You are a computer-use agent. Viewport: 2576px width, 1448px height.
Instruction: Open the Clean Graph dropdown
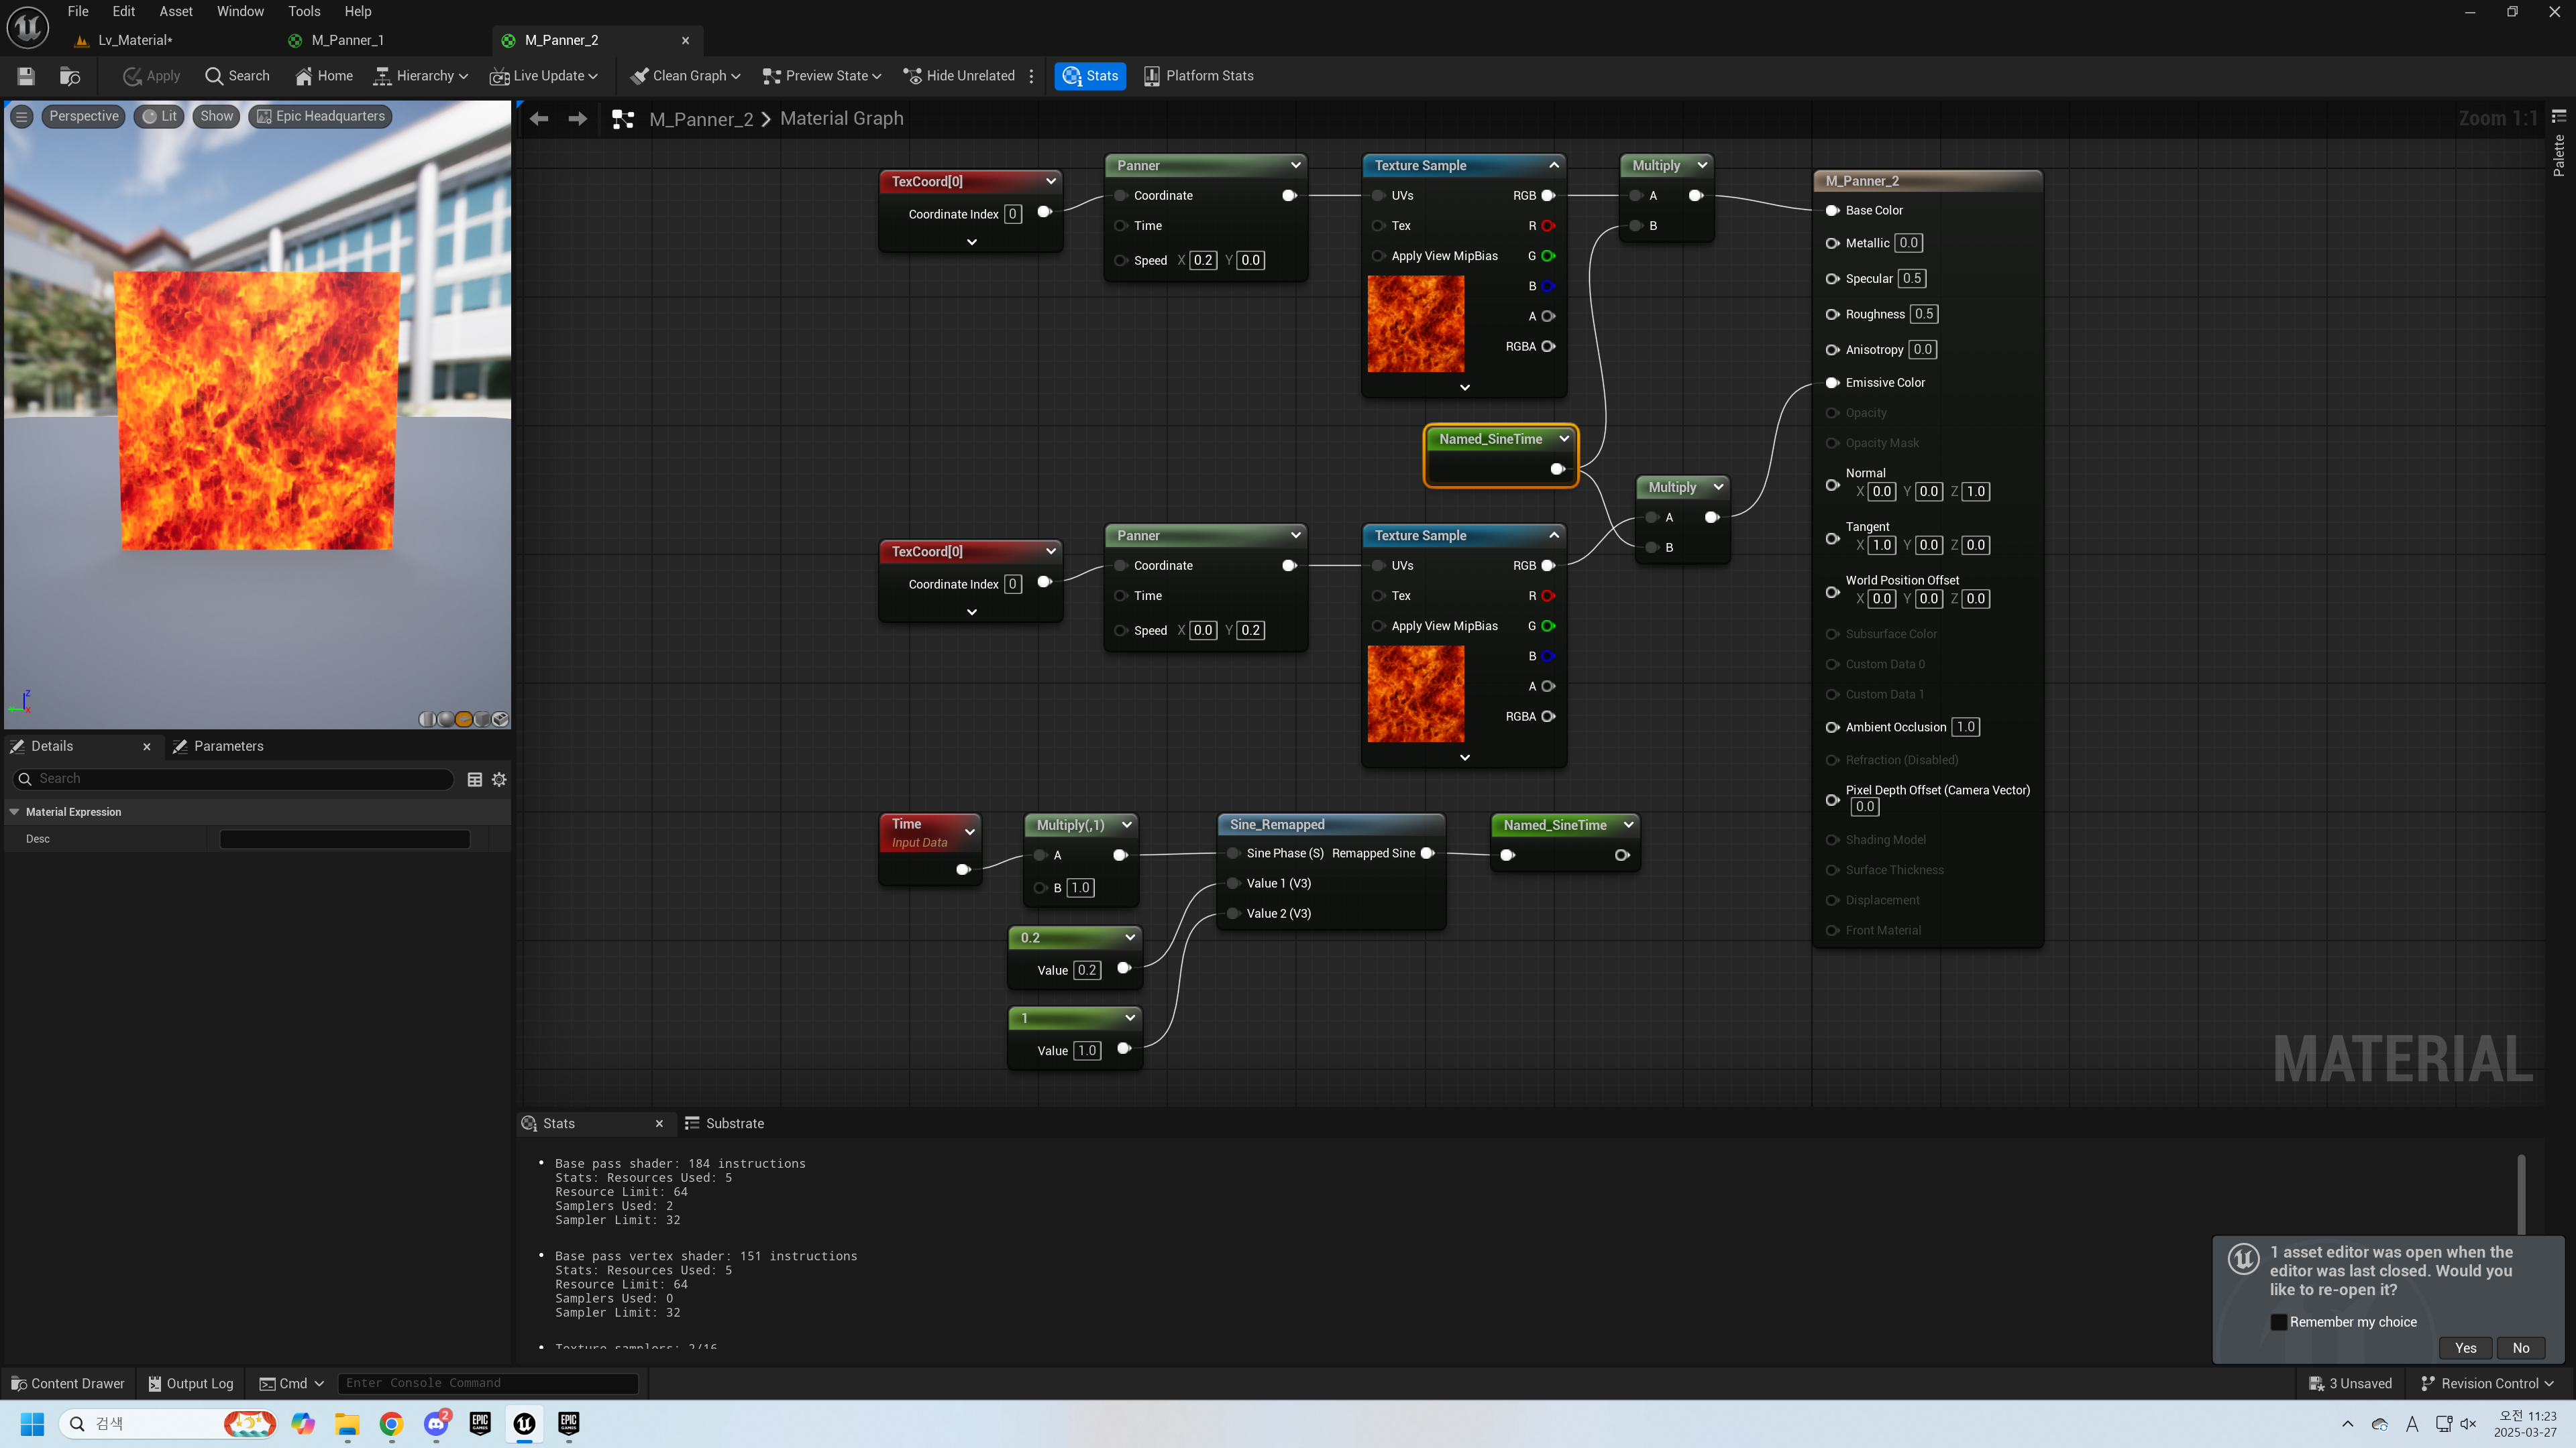point(685,76)
